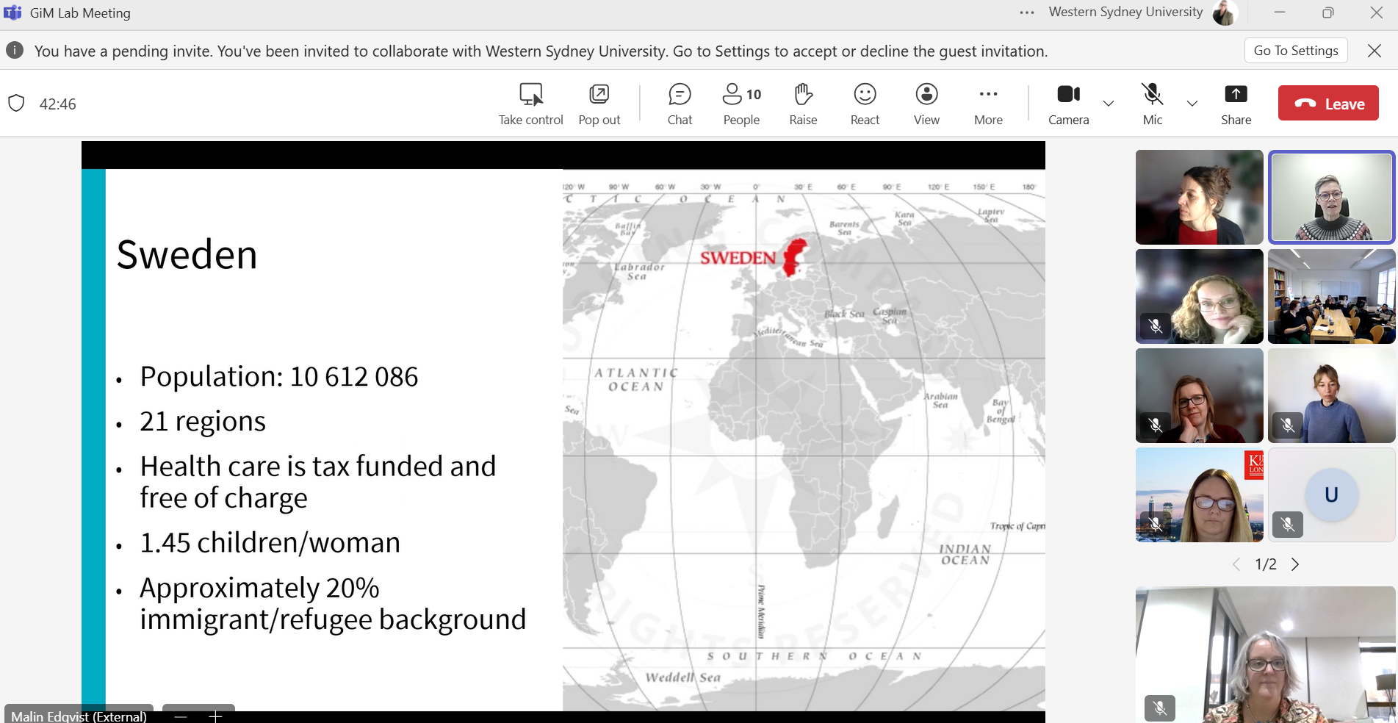Screen dimensions: 1398x723
Task: Zoom in shared content with plus
Action: pyautogui.click(x=215, y=716)
